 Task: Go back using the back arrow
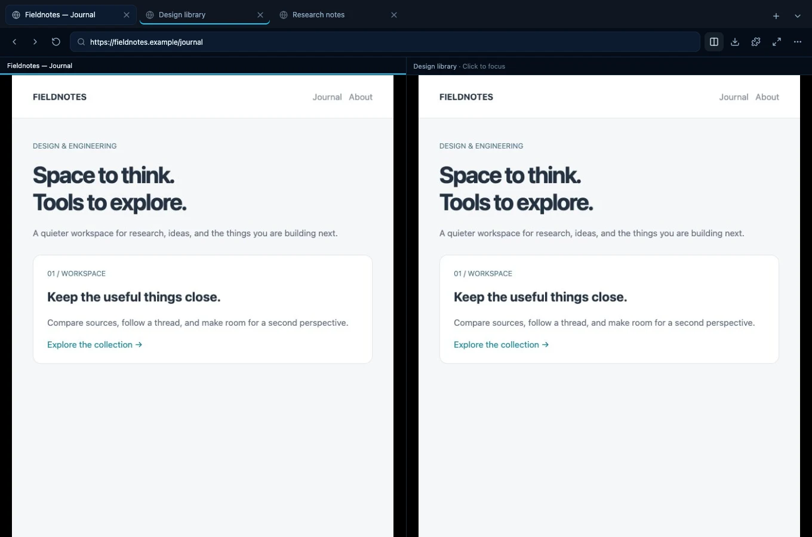[x=14, y=42]
